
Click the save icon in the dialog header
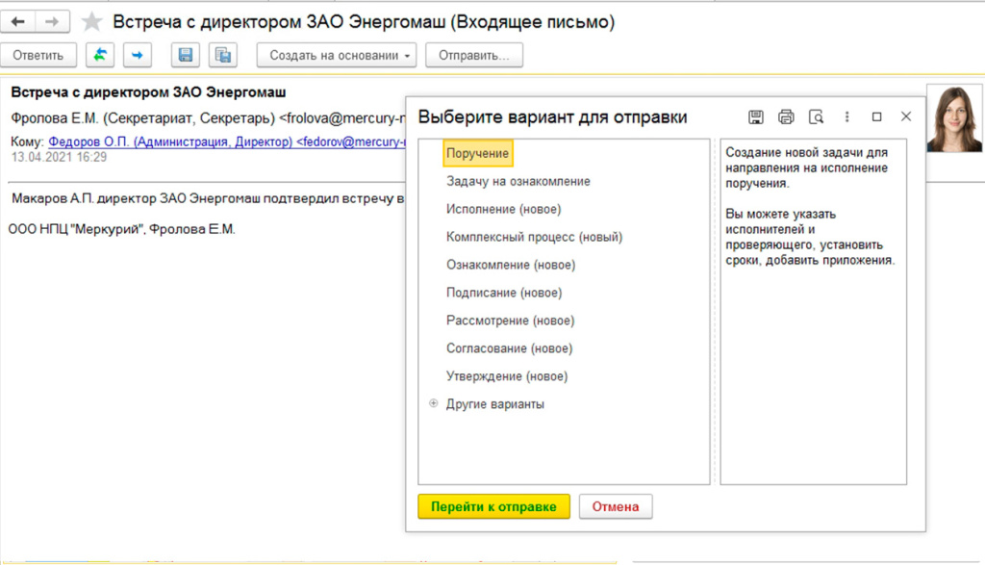coord(756,116)
